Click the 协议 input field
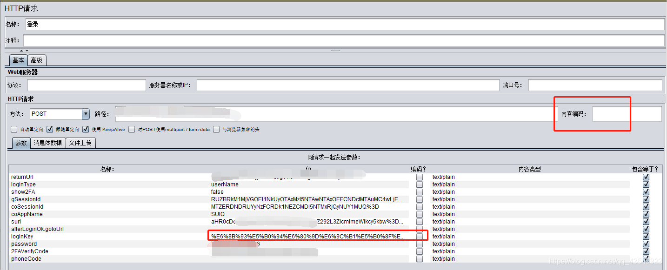667x270 pixels. click(x=86, y=85)
